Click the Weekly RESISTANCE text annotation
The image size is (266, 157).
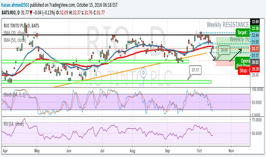coord(228,25)
